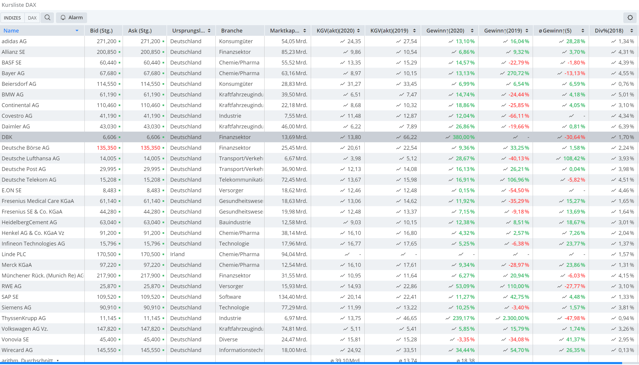The width and height of the screenshot is (639, 365).
Task: Click trend icon next to Wirecard Div%(2018)
Action: [x=614, y=350]
